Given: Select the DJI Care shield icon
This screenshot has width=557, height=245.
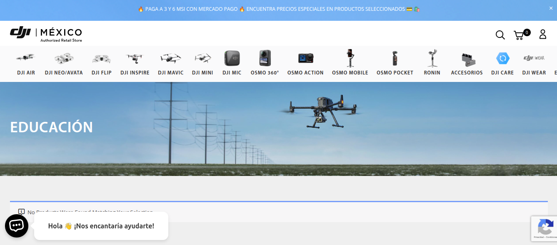Looking at the screenshot, I should (x=502, y=58).
